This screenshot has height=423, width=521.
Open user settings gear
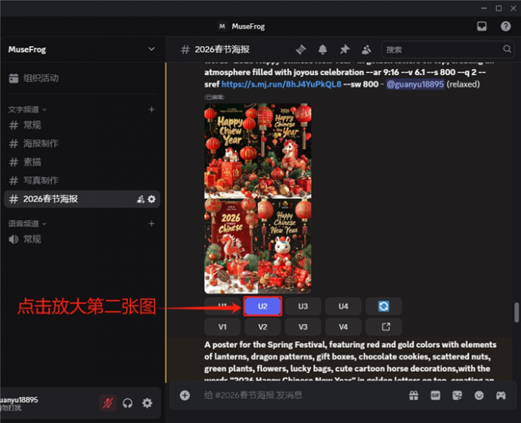pos(147,403)
